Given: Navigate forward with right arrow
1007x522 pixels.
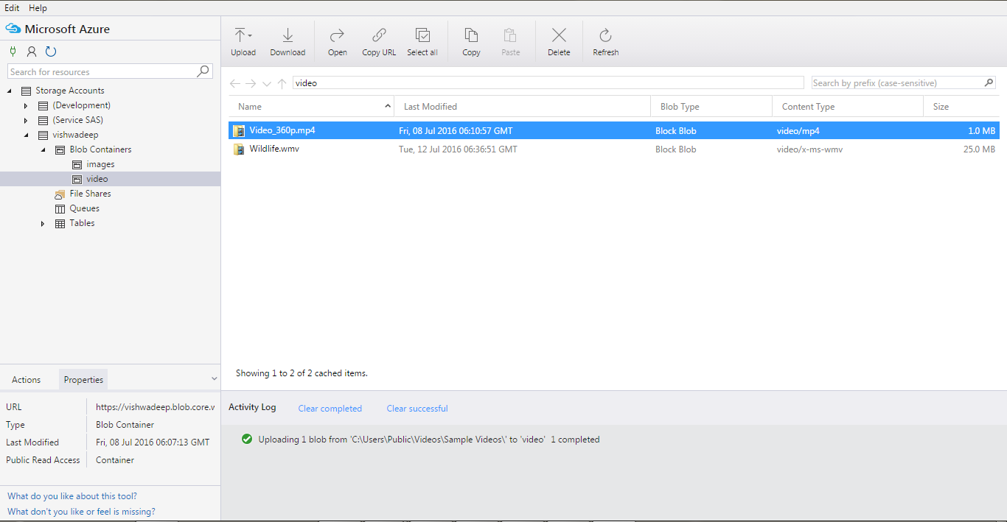Looking at the screenshot, I should tap(251, 83).
